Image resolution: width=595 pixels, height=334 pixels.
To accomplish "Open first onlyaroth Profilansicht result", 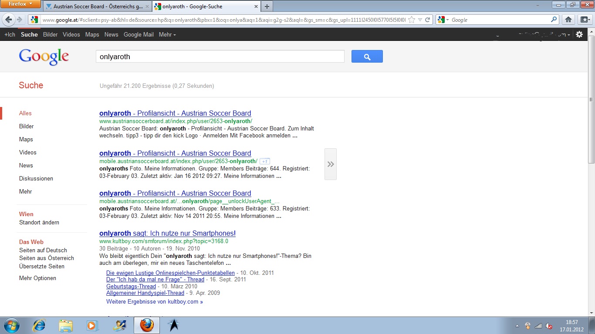I will coord(175,113).
